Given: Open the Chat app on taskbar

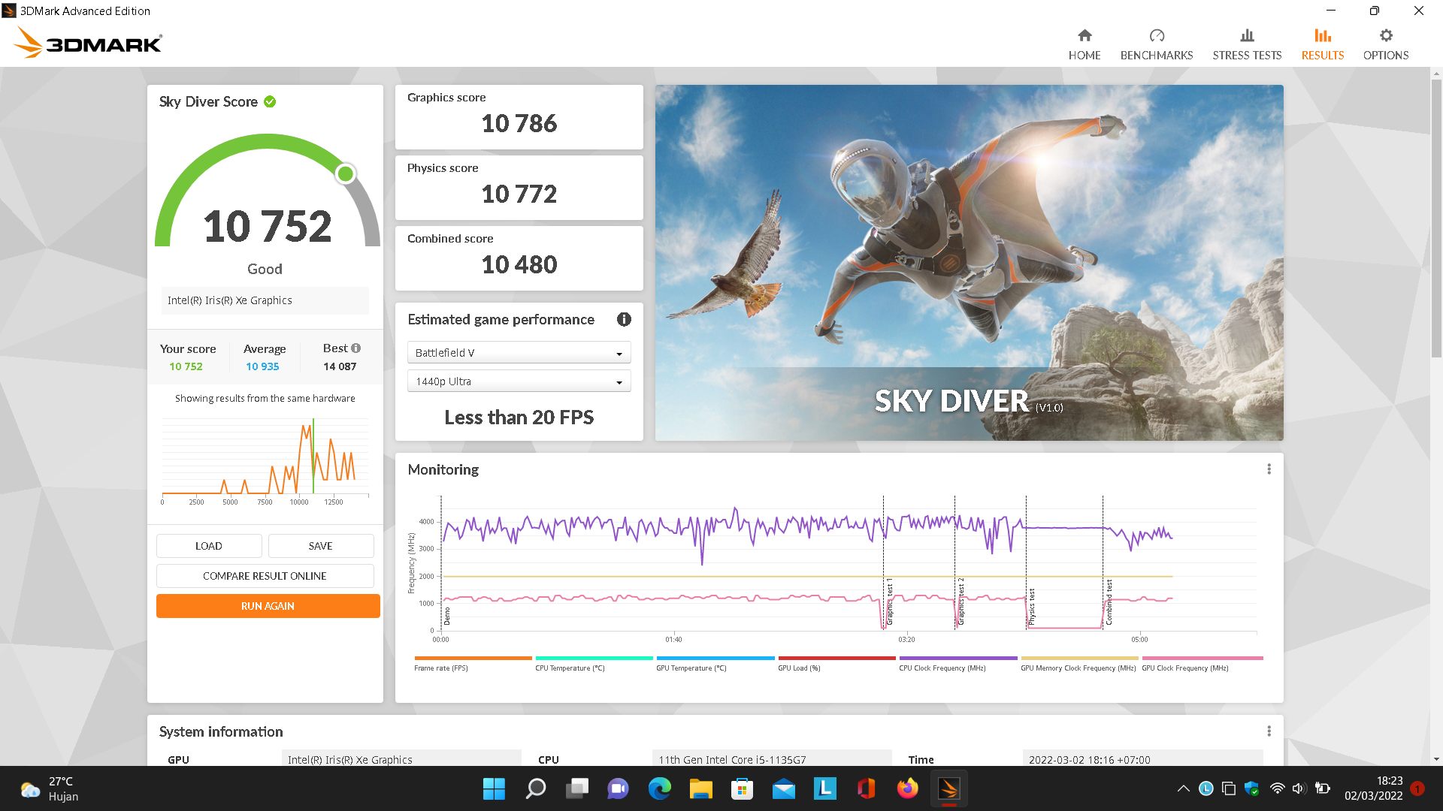Looking at the screenshot, I should coord(618,788).
